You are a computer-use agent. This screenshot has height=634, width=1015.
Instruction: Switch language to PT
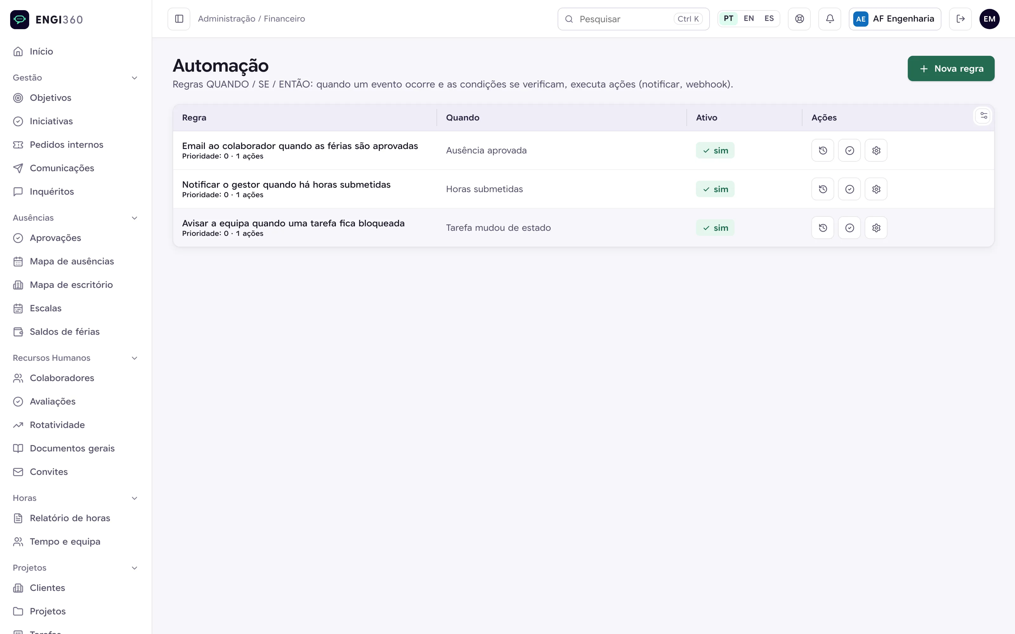[728, 19]
